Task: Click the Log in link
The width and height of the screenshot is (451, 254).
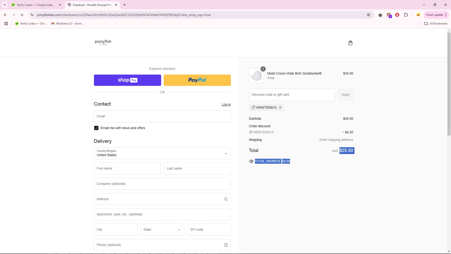Action: 226,104
